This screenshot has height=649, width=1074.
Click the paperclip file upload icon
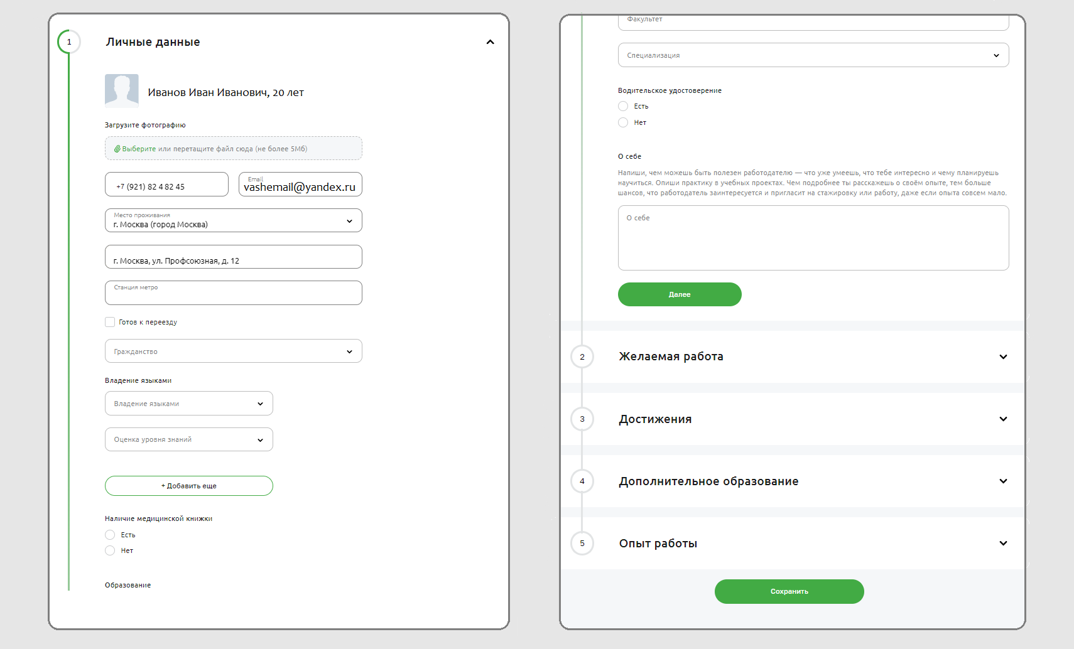coord(117,149)
